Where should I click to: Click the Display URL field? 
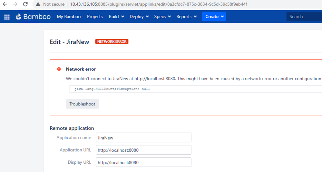click(143, 162)
